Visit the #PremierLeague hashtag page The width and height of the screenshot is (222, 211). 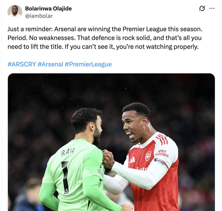click(88, 64)
